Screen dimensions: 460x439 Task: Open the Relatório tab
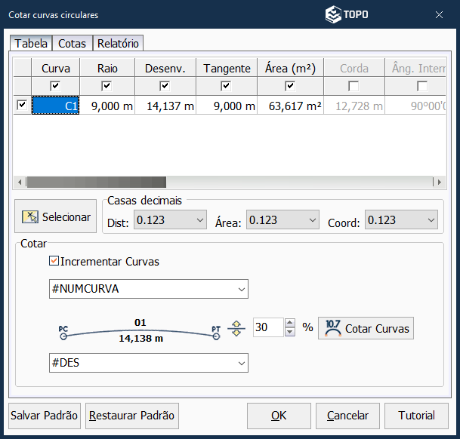(x=119, y=44)
